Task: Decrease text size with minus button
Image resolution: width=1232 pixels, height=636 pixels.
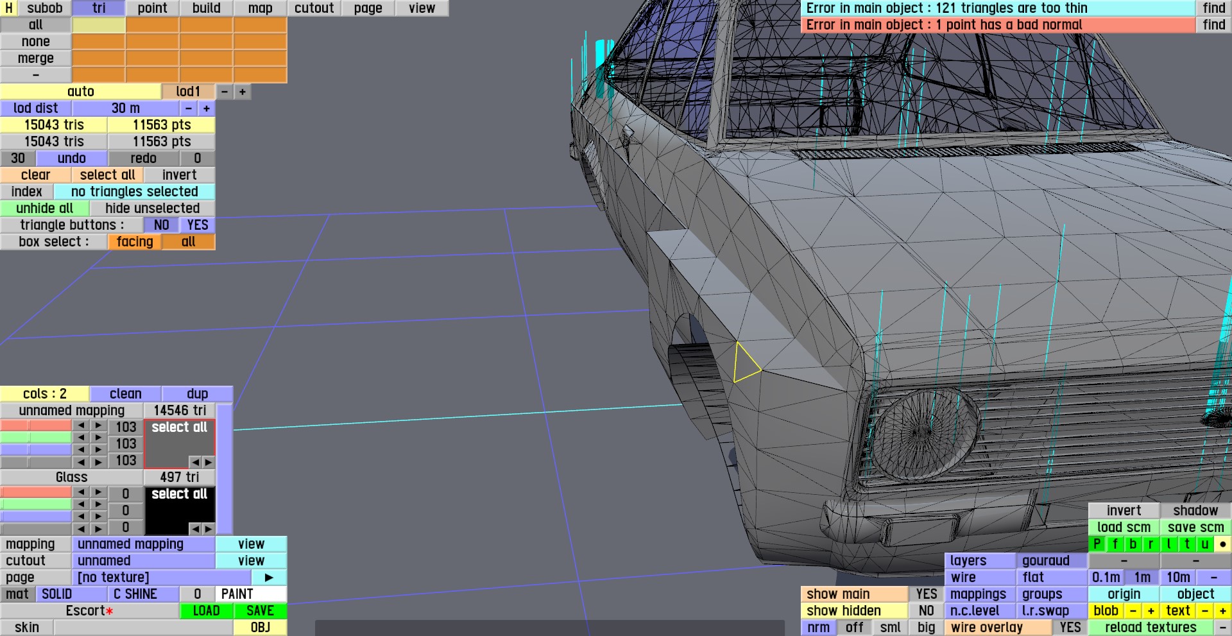Action: click(1205, 611)
